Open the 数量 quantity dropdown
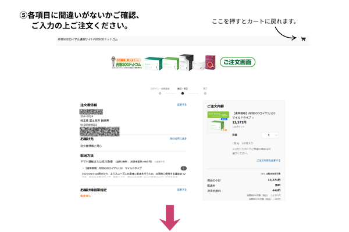The width and height of the screenshot is (349, 232). 269,135
